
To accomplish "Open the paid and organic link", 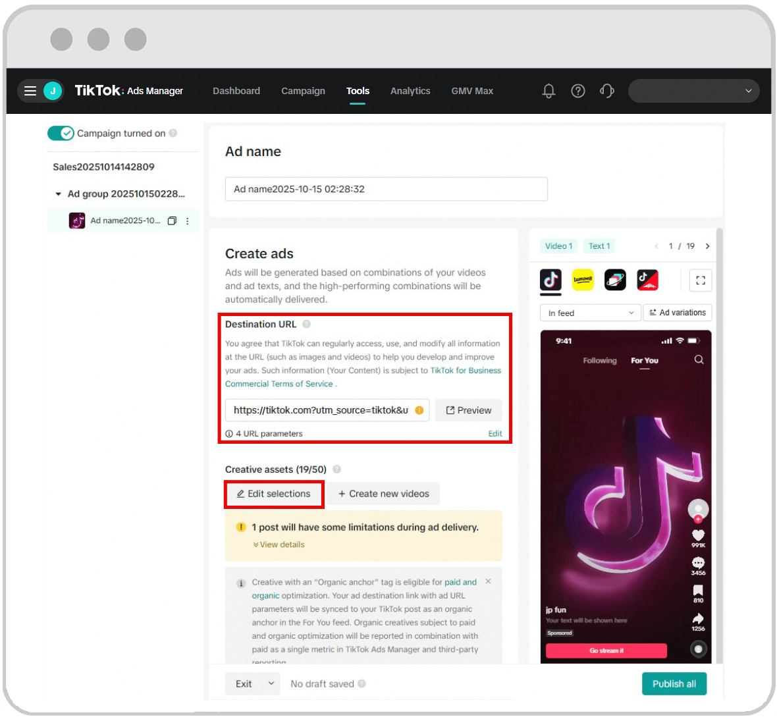I will click(x=364, y=589).
